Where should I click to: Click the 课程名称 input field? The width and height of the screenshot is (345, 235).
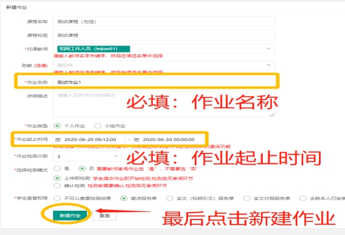164,22
